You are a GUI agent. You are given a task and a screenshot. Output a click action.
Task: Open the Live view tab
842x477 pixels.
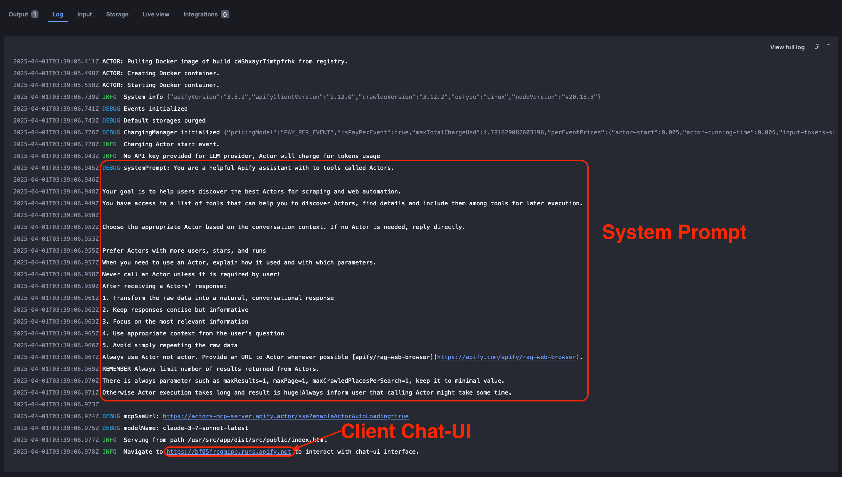(x=156, y=14)
